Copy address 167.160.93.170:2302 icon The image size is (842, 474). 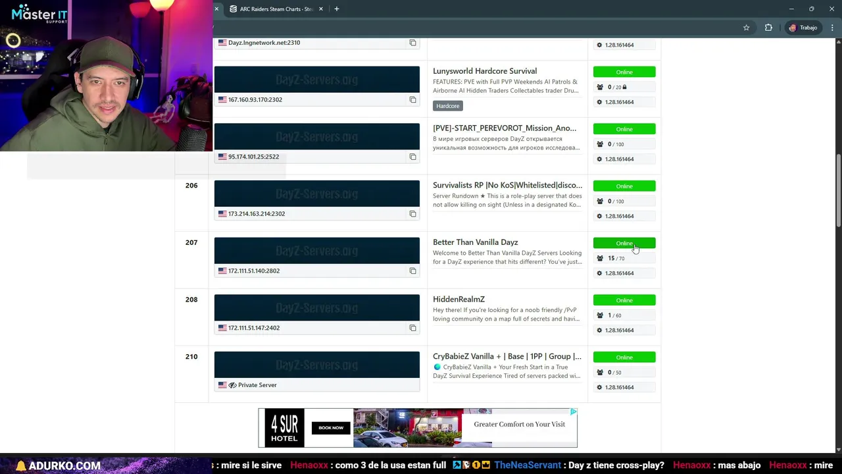[x=412, y=100]
